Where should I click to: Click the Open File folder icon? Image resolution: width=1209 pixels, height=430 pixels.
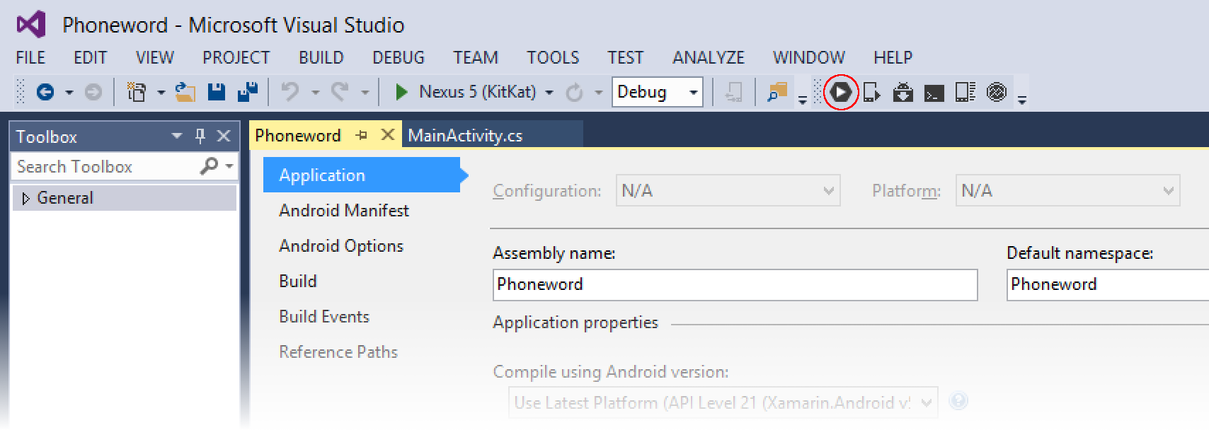pos(185,92)
